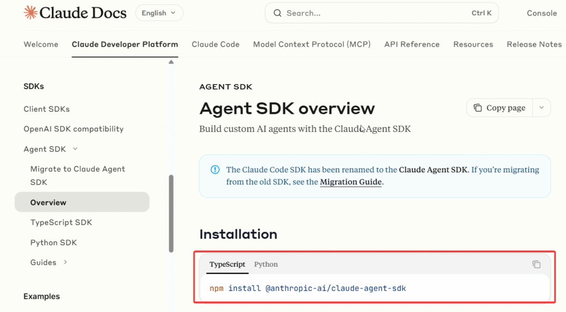The image size is (566, 312).
Task: Select the TypeScript code tab
Action: [227, 265]
